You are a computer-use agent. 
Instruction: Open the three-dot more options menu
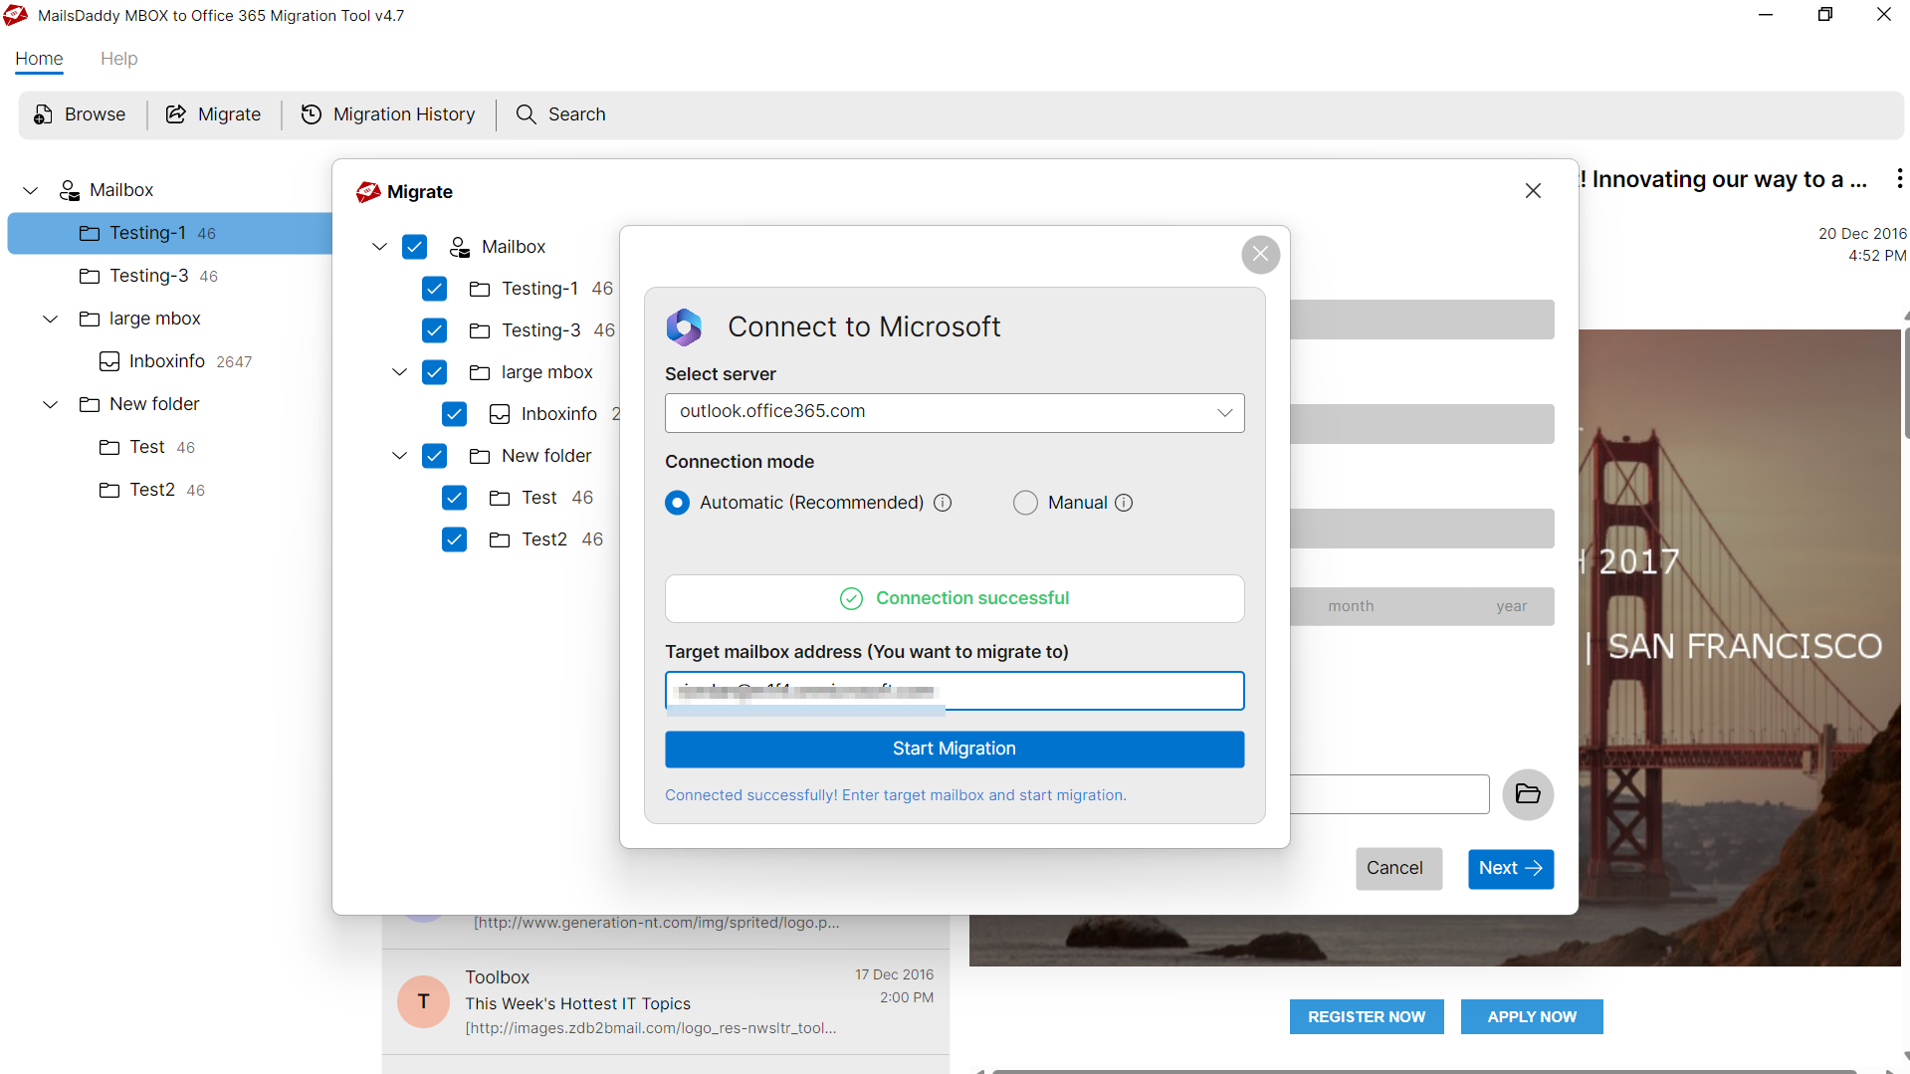click(1899, 178)
